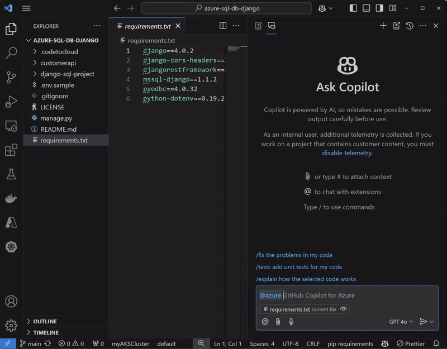Open the .gitignore file
The width and height of the screenshot is (447, 349).
click(66, 96)
